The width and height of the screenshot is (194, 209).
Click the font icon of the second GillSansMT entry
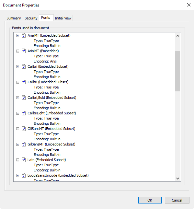coord(24,144)
